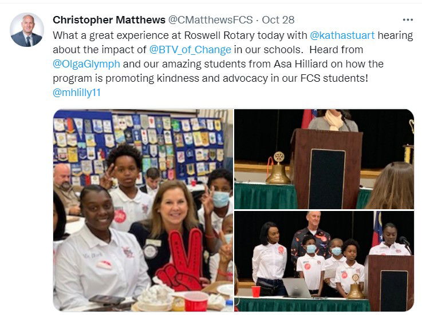The width and height of the screenshot is (422, 315).
Task: Click the Christopher Matthews display name
Action: [x=109, y=20]
